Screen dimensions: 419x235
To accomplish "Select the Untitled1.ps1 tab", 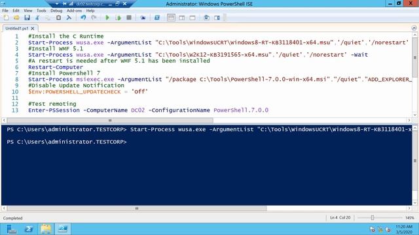I will point(17,28).
